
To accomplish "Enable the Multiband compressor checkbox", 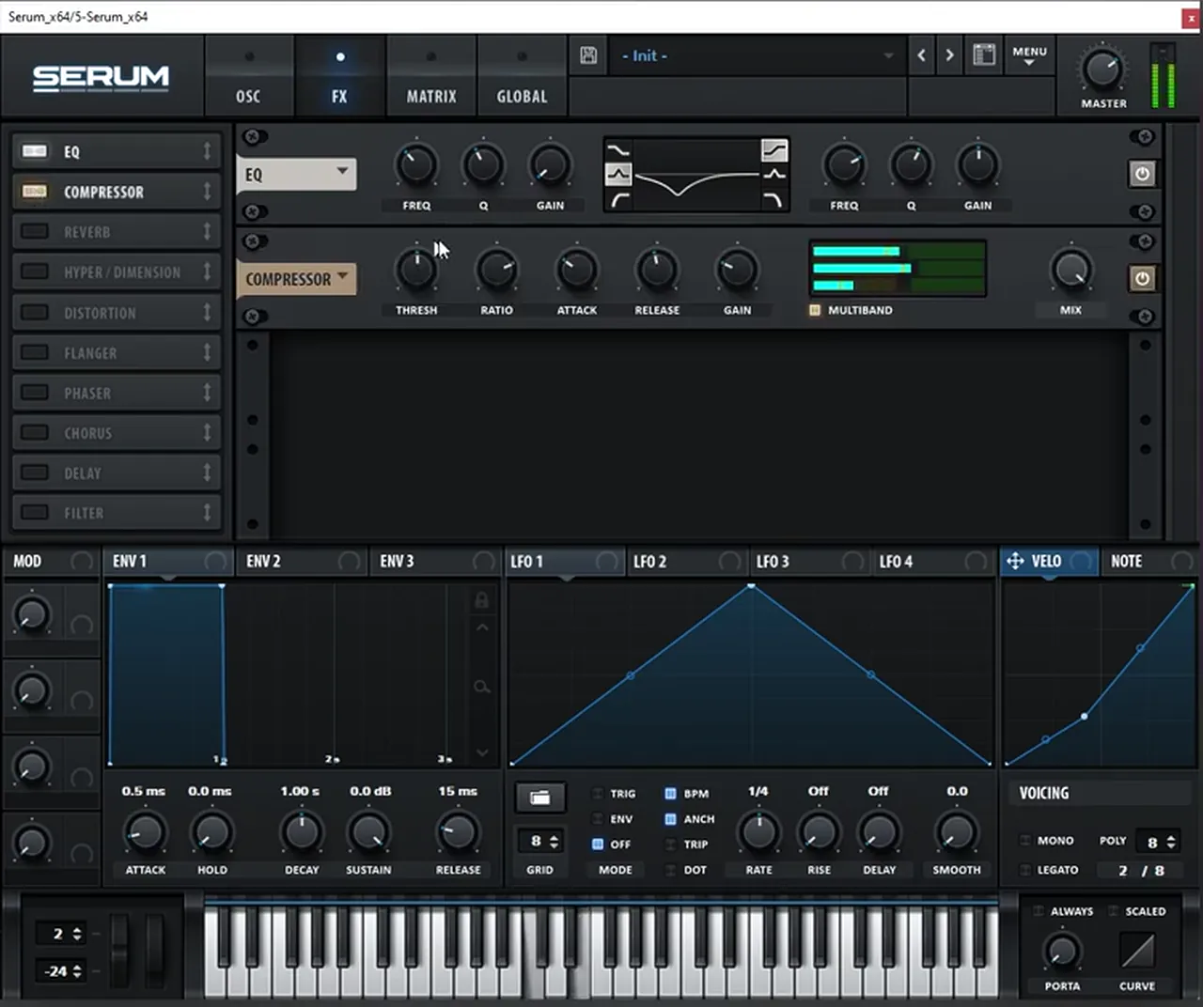I will point(815,310).
